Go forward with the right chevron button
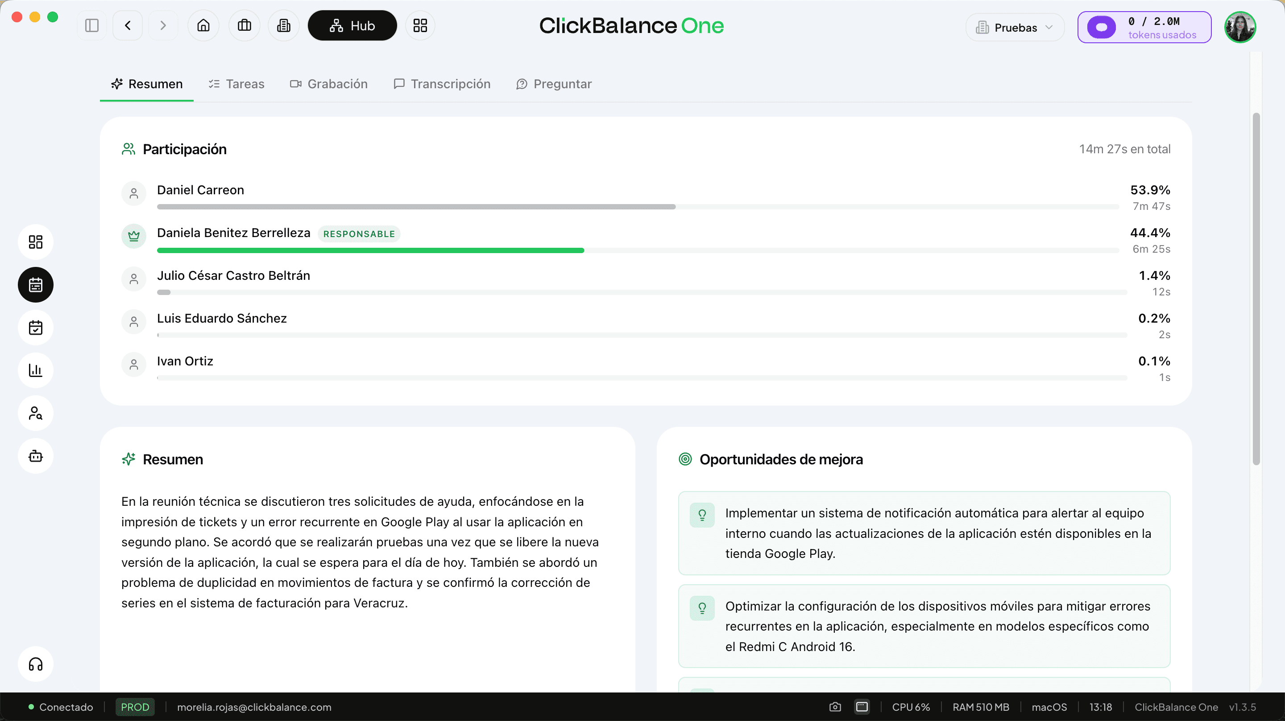Viewport: 1285px width, 721px height. 162,25
